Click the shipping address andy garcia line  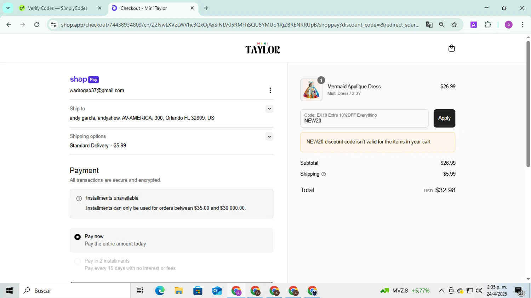pyautogui.click(x=142, y=118)
